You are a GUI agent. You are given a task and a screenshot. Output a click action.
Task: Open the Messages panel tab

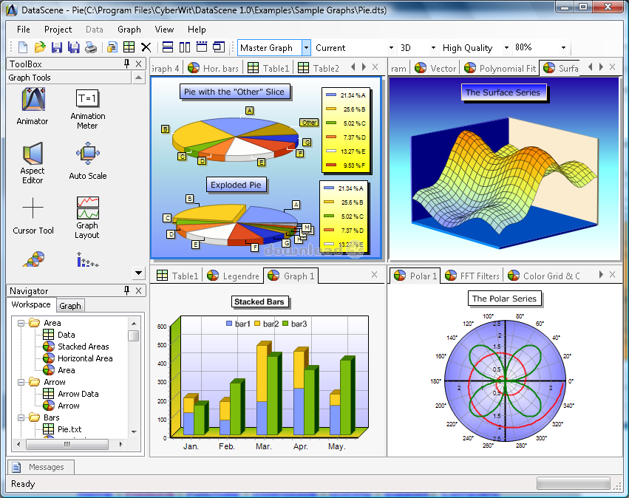[40, 467]
